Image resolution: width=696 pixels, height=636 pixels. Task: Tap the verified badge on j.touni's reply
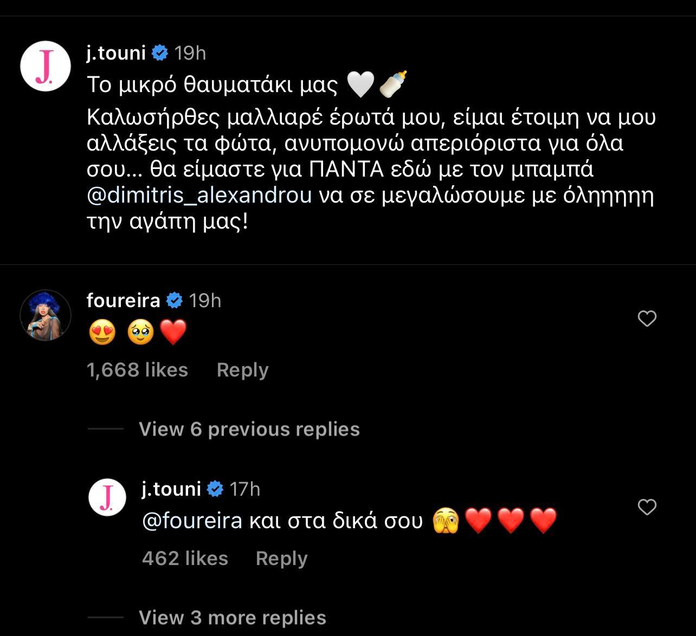click(x=215, y=489)
